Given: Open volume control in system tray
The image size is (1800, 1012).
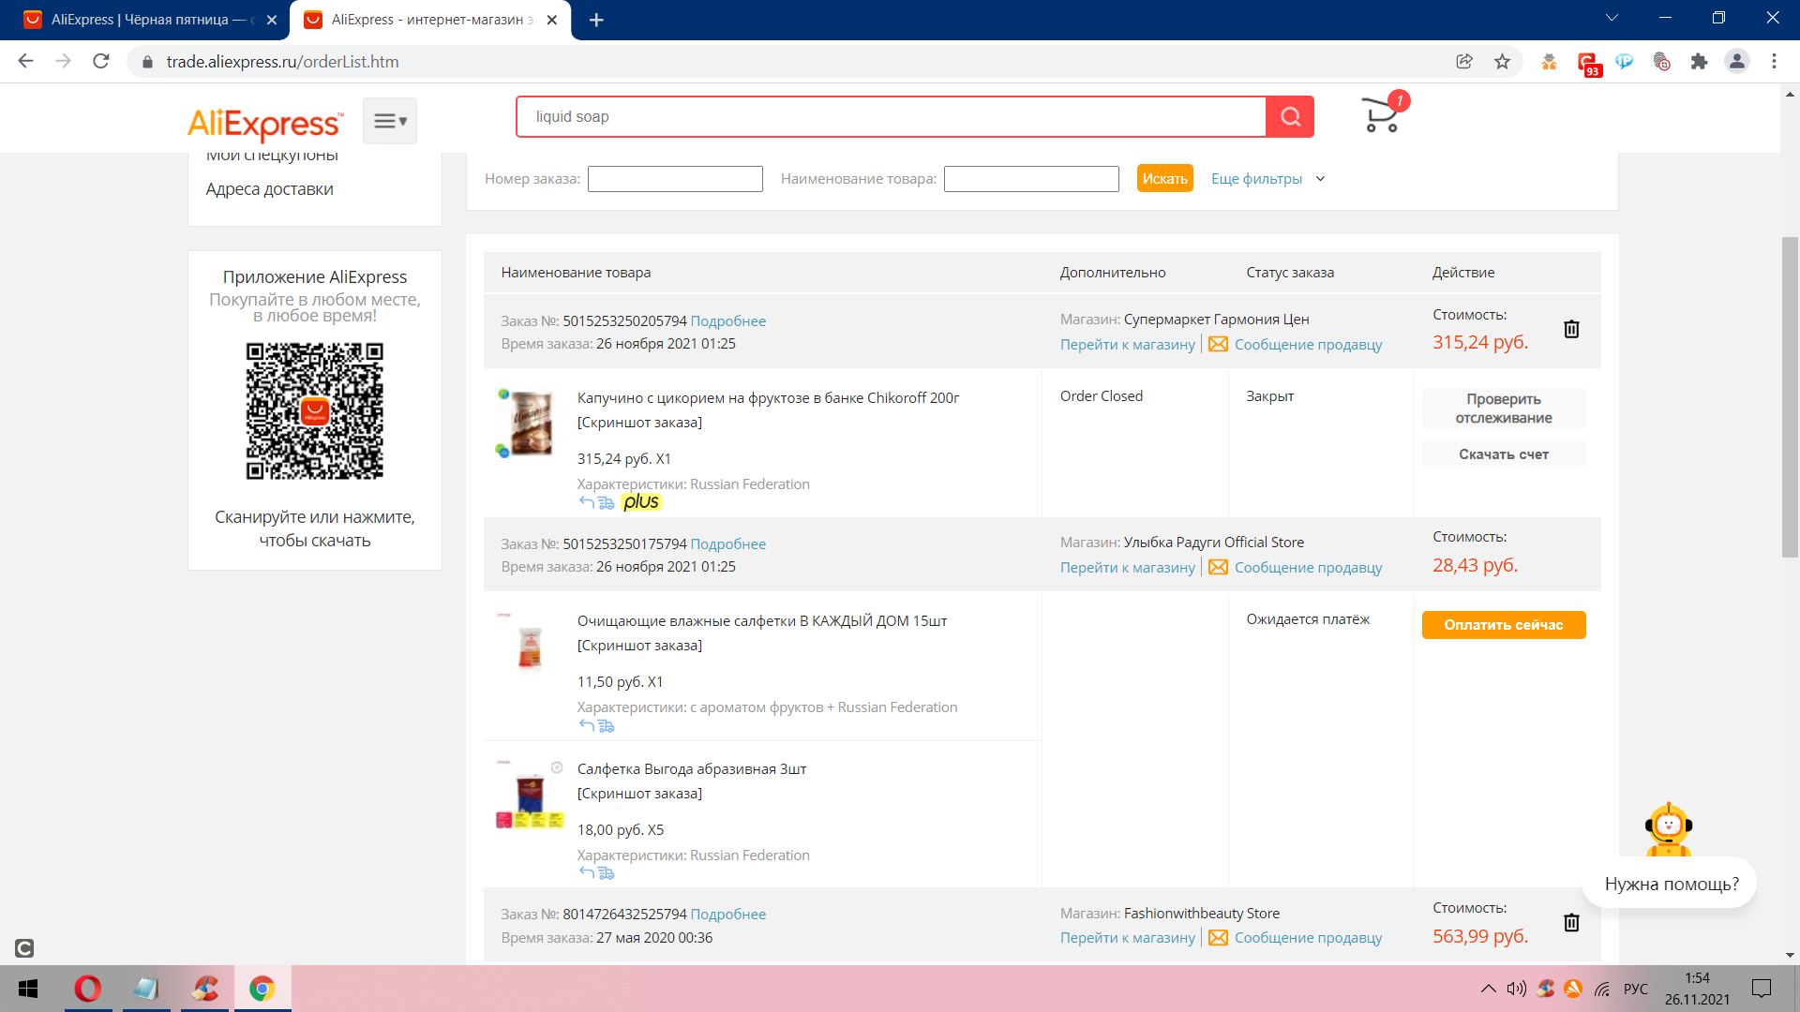Looking at the screenshot, I should [1516, 989].
